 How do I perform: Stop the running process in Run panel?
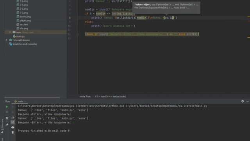(7, 112)
